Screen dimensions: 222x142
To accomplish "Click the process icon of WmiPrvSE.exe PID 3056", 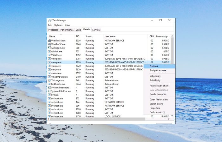I will (49, 41).
